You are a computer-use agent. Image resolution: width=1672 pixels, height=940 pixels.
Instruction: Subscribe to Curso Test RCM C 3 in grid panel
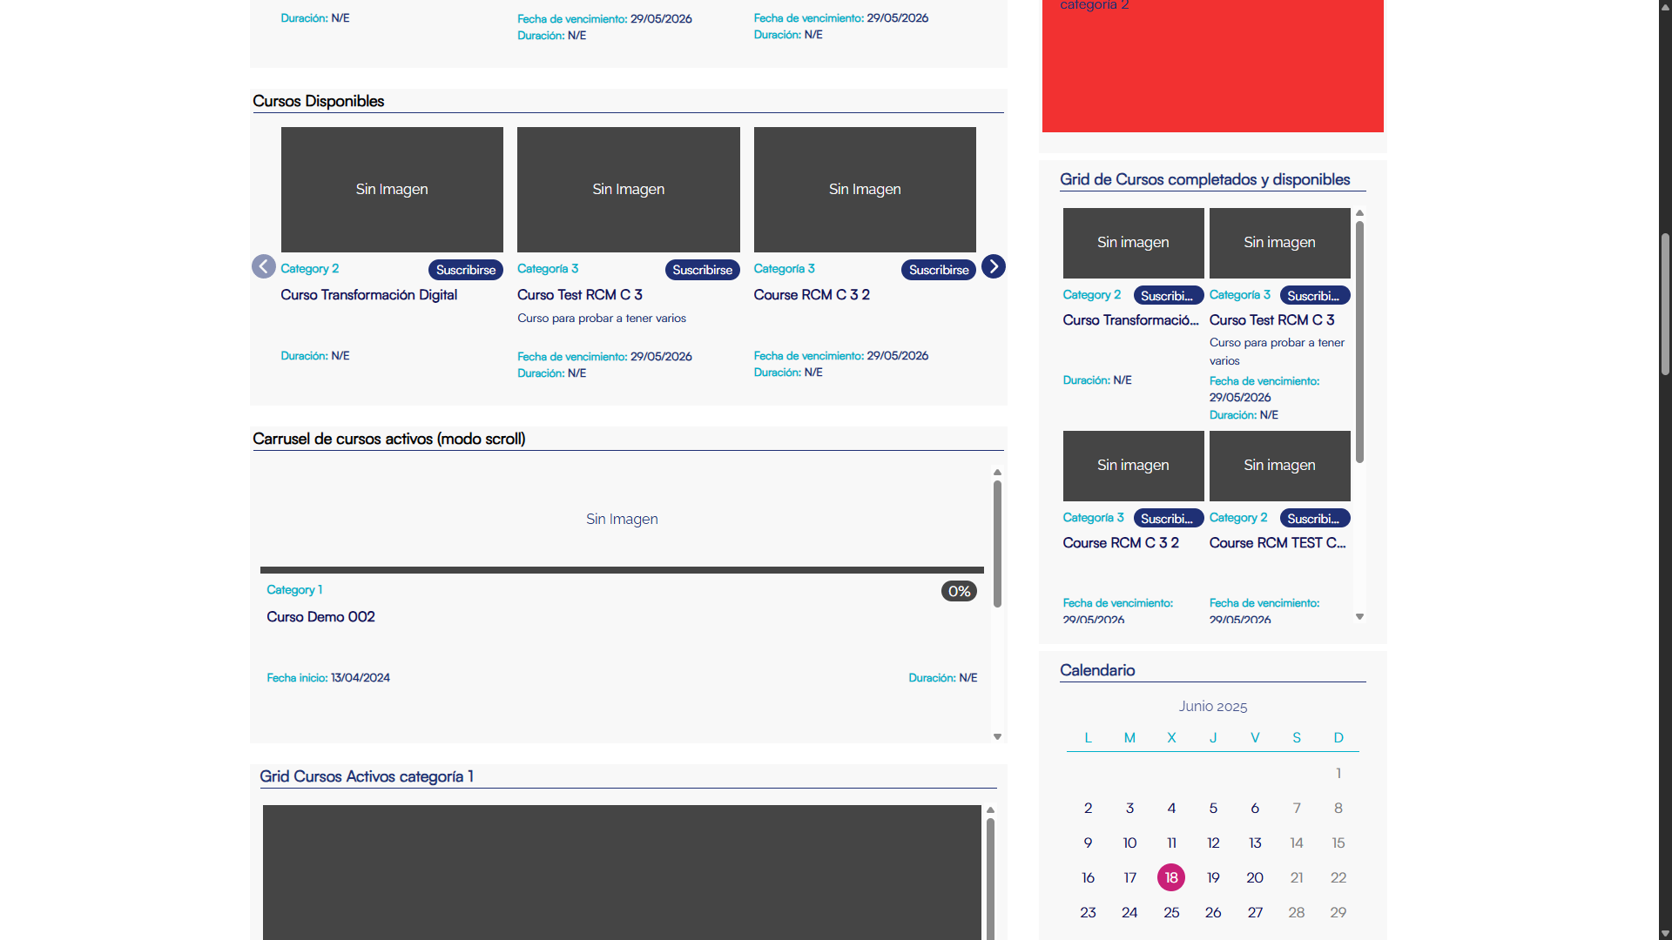(x=1315, y=296)
